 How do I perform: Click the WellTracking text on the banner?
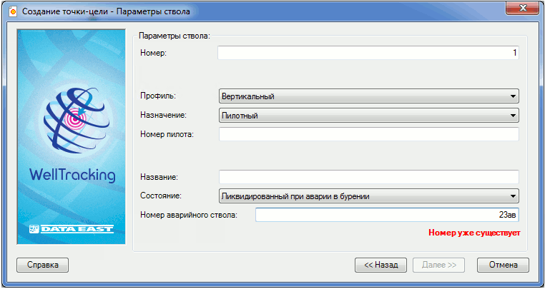coord(72,175)
